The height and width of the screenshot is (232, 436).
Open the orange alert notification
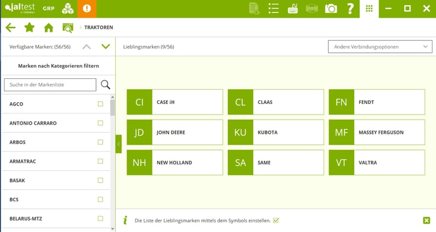[x=87, y=9]
